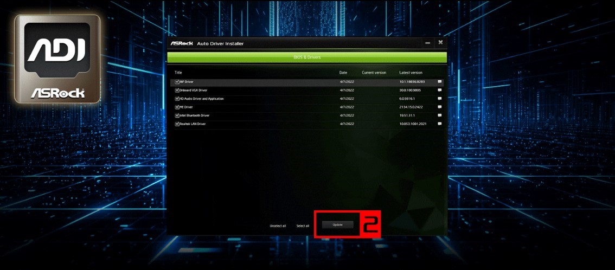Click the Update button
This screenshot has width=615, height=270.
(338, 225)
